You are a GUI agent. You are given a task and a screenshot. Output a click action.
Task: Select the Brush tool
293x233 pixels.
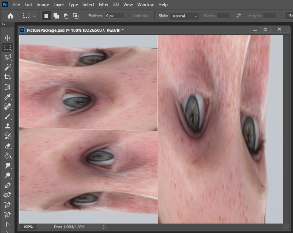point(8,116)
